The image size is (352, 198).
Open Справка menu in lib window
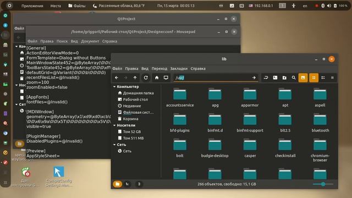198,68
